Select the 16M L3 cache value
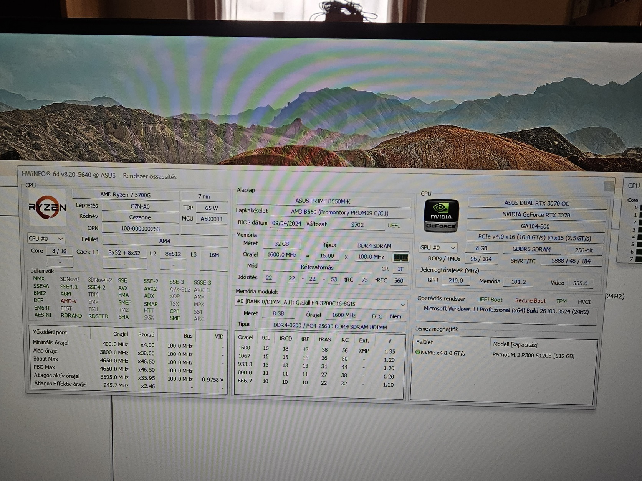 [214, 255]
